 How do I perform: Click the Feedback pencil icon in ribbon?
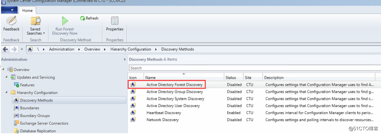pos(11,21)
